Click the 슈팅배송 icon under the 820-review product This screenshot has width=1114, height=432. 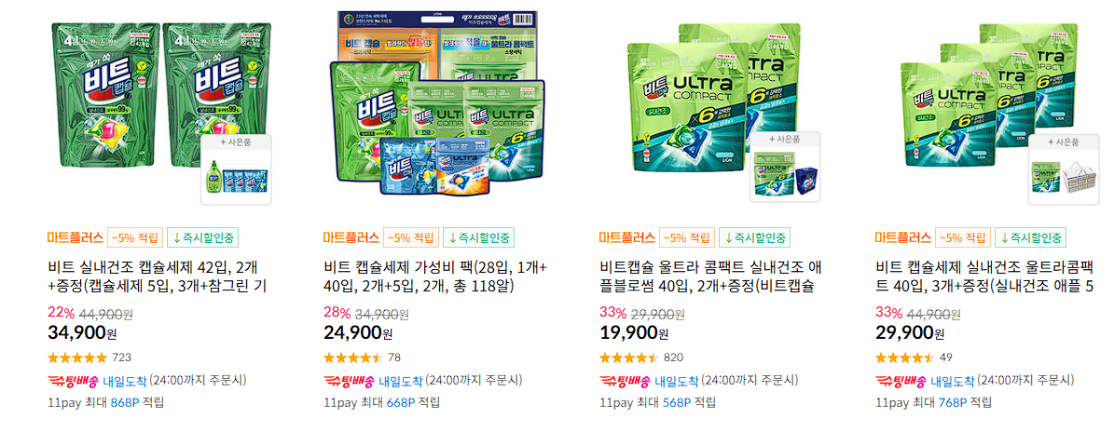pyautogui.click(x=626, y=380)
